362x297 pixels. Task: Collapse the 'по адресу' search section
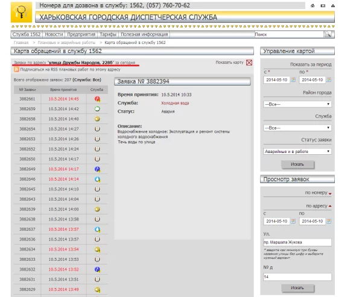pos(316,206)
